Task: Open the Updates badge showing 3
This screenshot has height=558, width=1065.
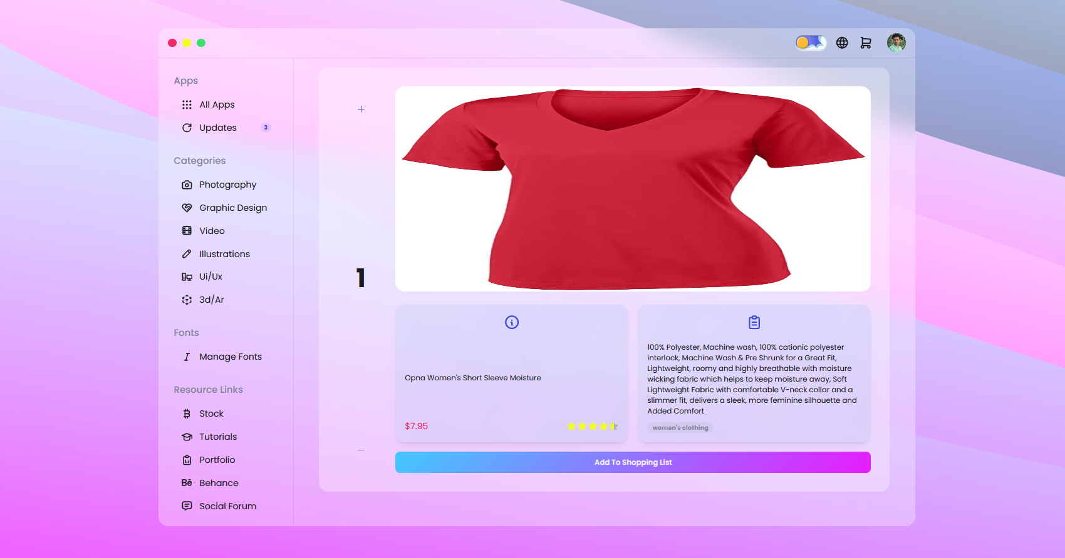Action: click(x=266, y=128)
